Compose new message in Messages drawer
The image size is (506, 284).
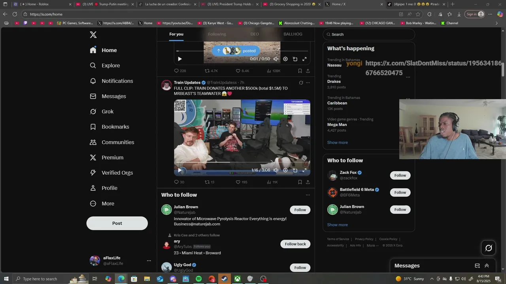pos(477,266)
